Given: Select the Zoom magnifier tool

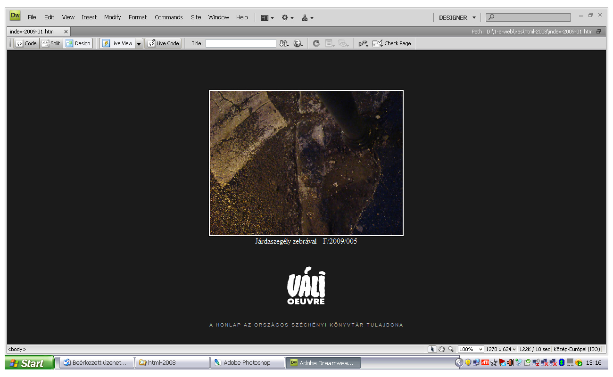Looking at the screenshot, I should coord(451,349).
